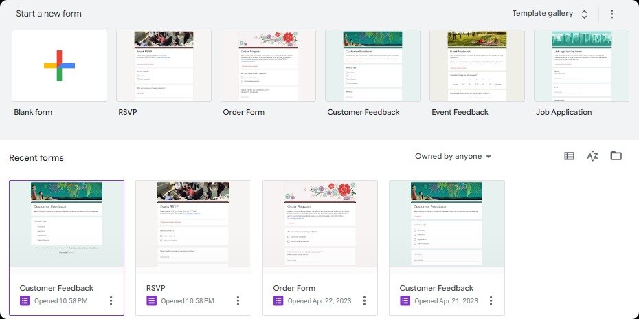Click the Event Feedback template label

tap(460, 112)
